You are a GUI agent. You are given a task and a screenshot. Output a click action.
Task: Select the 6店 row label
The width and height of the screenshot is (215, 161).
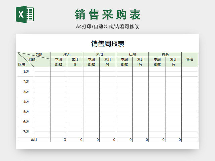(x=26, y=122)
